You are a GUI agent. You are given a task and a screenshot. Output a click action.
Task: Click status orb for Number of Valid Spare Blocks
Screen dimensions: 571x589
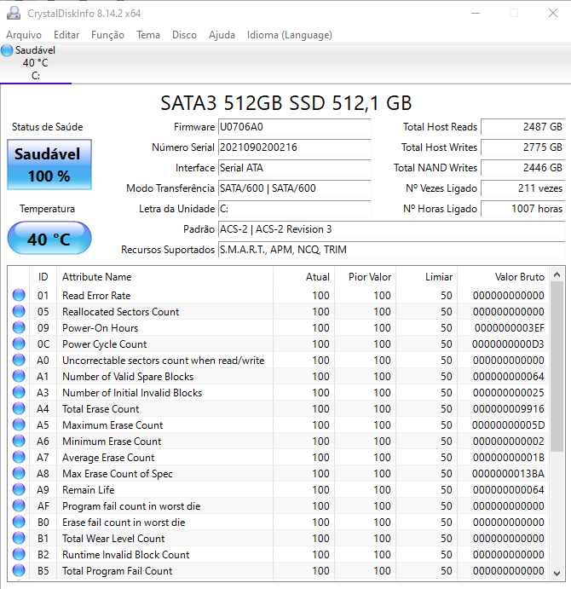(x=19, y=376)
